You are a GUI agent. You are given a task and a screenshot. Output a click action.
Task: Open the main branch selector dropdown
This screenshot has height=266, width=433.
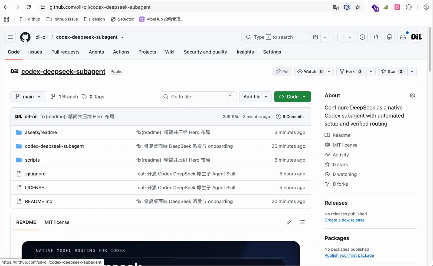point(28,97)
